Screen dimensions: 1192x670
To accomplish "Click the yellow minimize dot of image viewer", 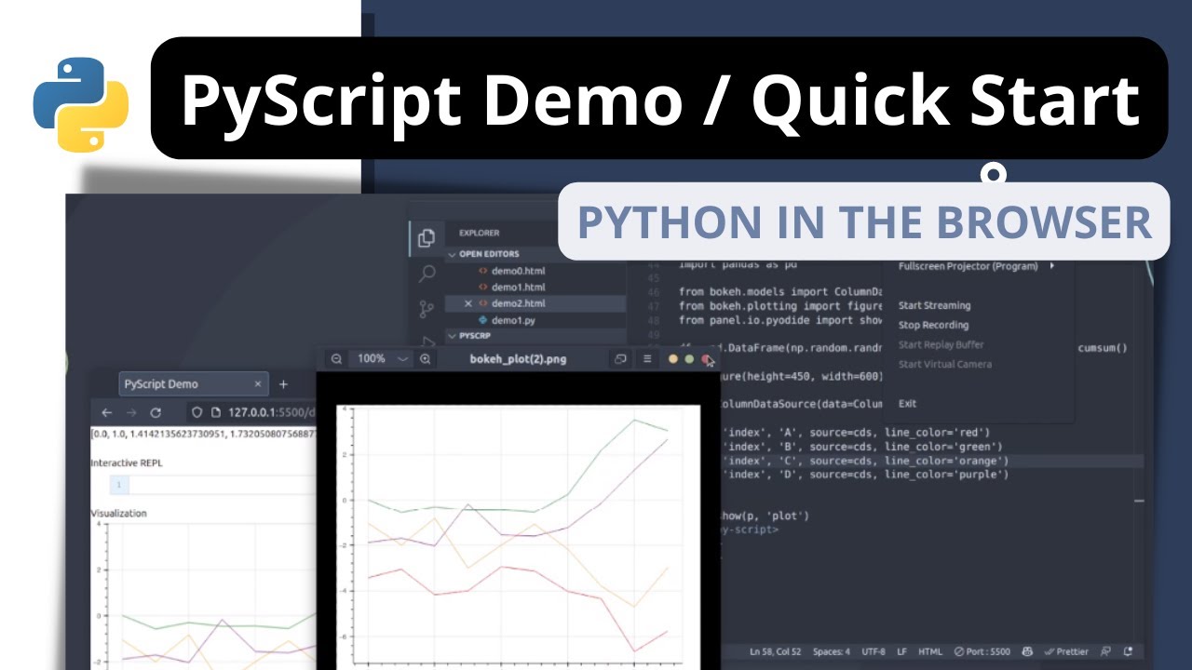I will [x=672, y=358].
